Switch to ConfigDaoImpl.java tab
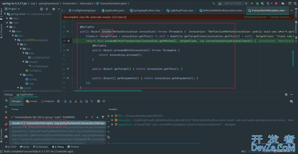 click(84, 10)
